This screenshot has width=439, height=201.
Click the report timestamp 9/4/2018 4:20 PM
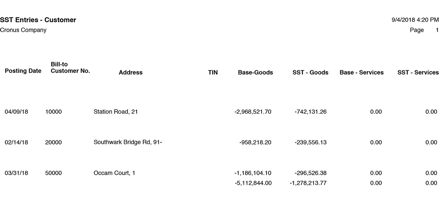415,20
